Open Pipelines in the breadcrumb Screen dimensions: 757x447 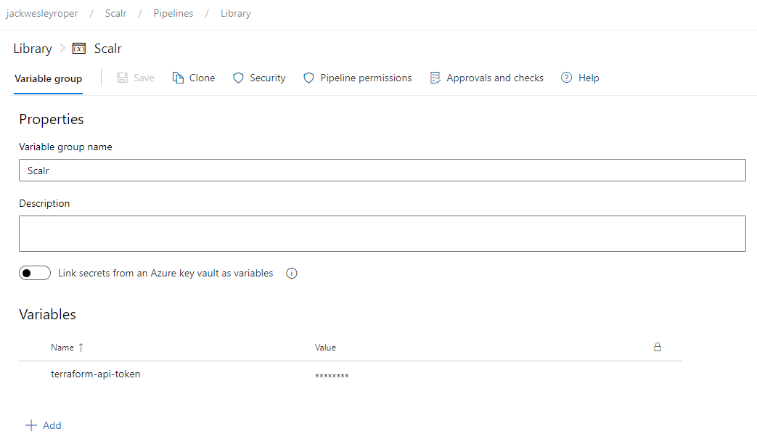pyautogui.click(x=173, y=13)
